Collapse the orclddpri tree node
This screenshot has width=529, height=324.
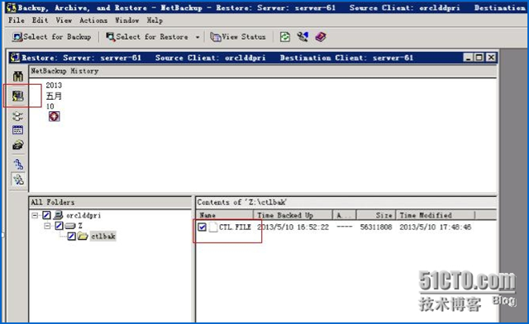[35, 215]
